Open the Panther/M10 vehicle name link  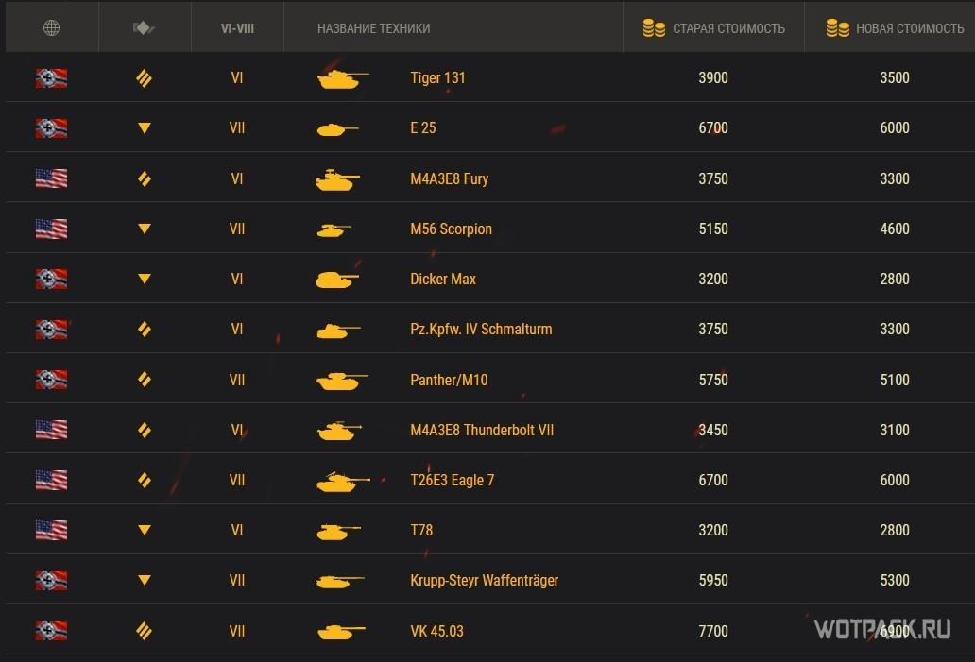[449, 380]
